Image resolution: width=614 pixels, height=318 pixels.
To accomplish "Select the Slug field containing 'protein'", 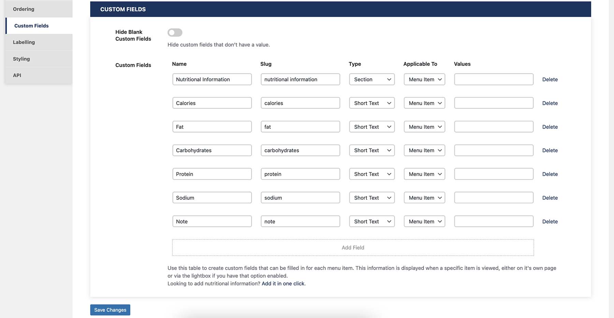I will [x=300, y=174].
